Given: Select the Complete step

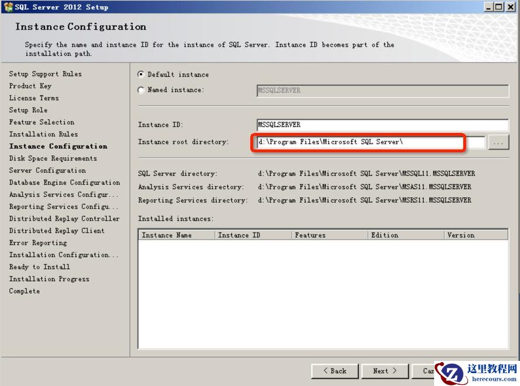Looking at the screenshot, I should pos(25,291).
